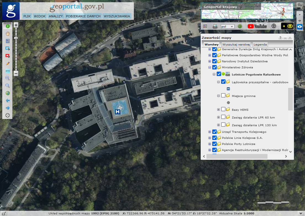This screenshot has height=216, width=305.
Task: Check Zasięg działania LPR 60 km layer
Action: [223, 117]
